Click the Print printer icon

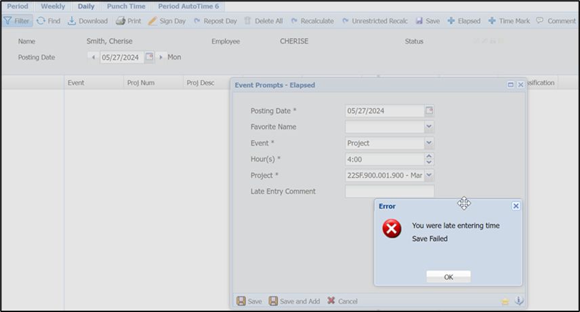tap(120, 21)
